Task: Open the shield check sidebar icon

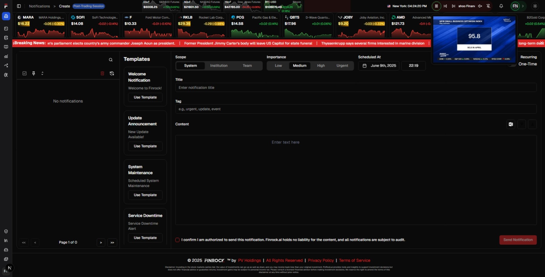Action: pyautogui.click(x=6, y=231)
